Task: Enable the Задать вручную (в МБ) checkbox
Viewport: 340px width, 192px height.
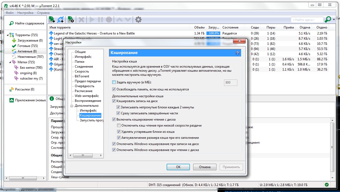Action: tap(114, 82)
